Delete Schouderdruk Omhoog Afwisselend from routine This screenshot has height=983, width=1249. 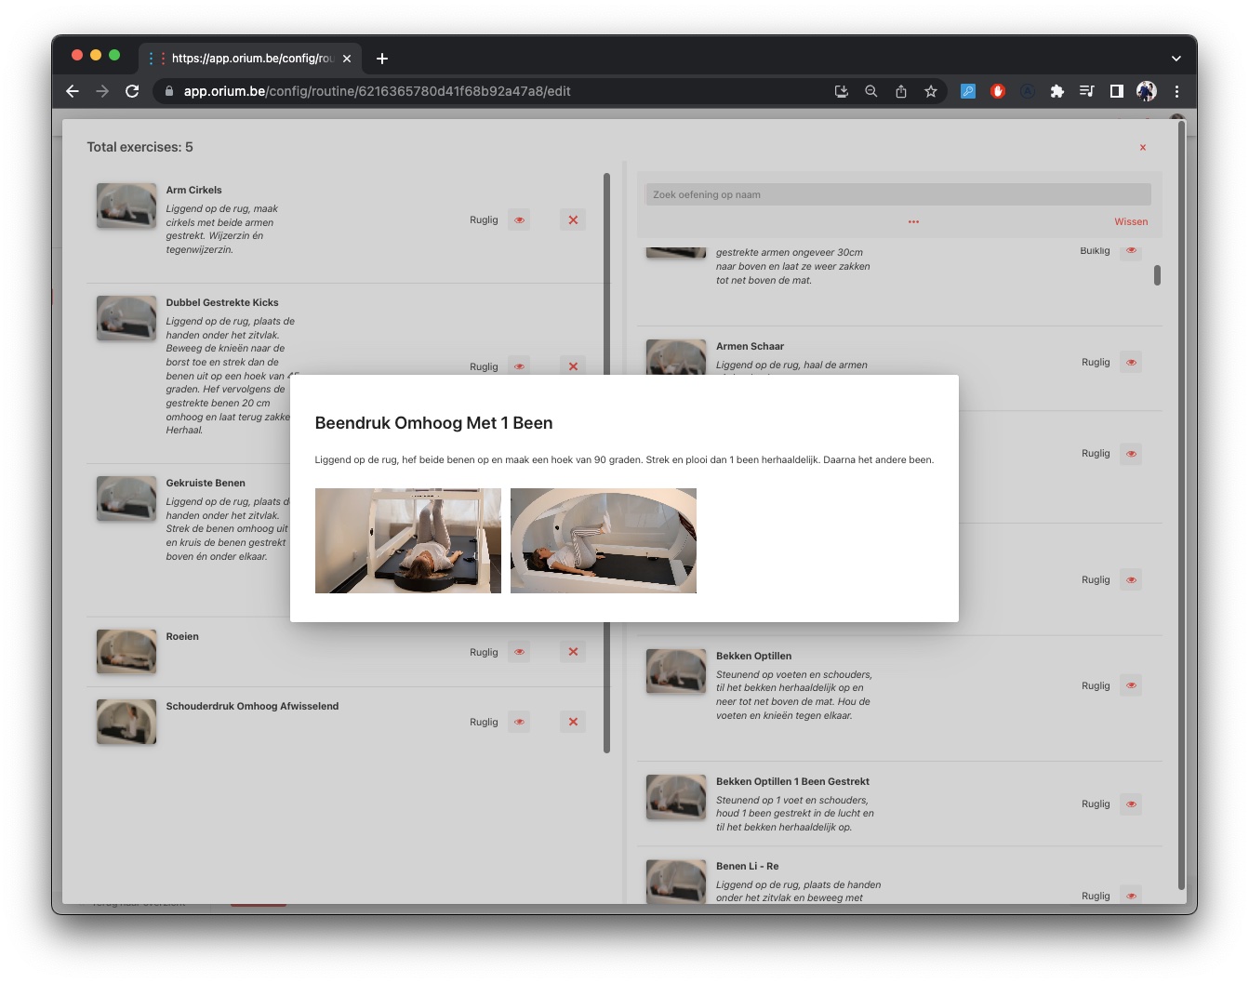coord(573,722)
